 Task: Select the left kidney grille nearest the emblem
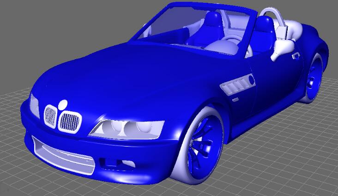pos(51,116)
